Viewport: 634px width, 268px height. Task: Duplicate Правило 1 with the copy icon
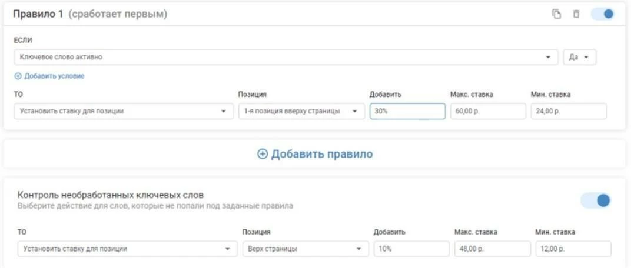click(x=557, y=14)
